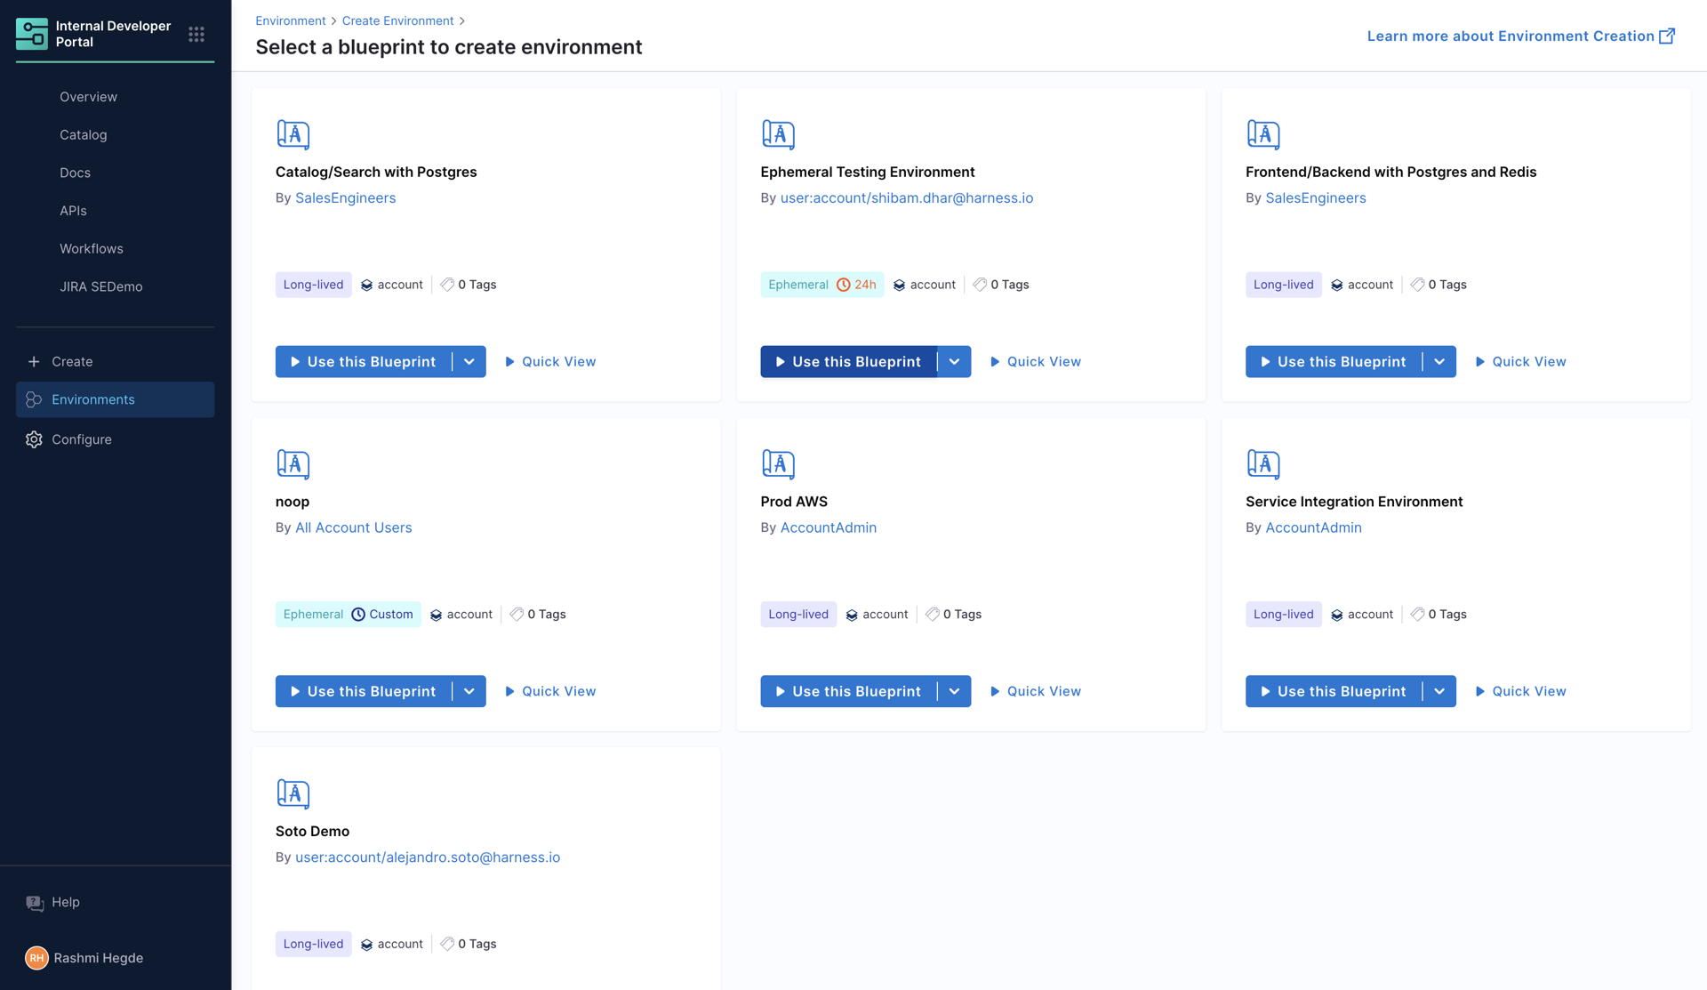Image resolution: width=1707 pixels, height=990 pixels.
Task: Open the module switcher grid icon
Action: [196, 34]
